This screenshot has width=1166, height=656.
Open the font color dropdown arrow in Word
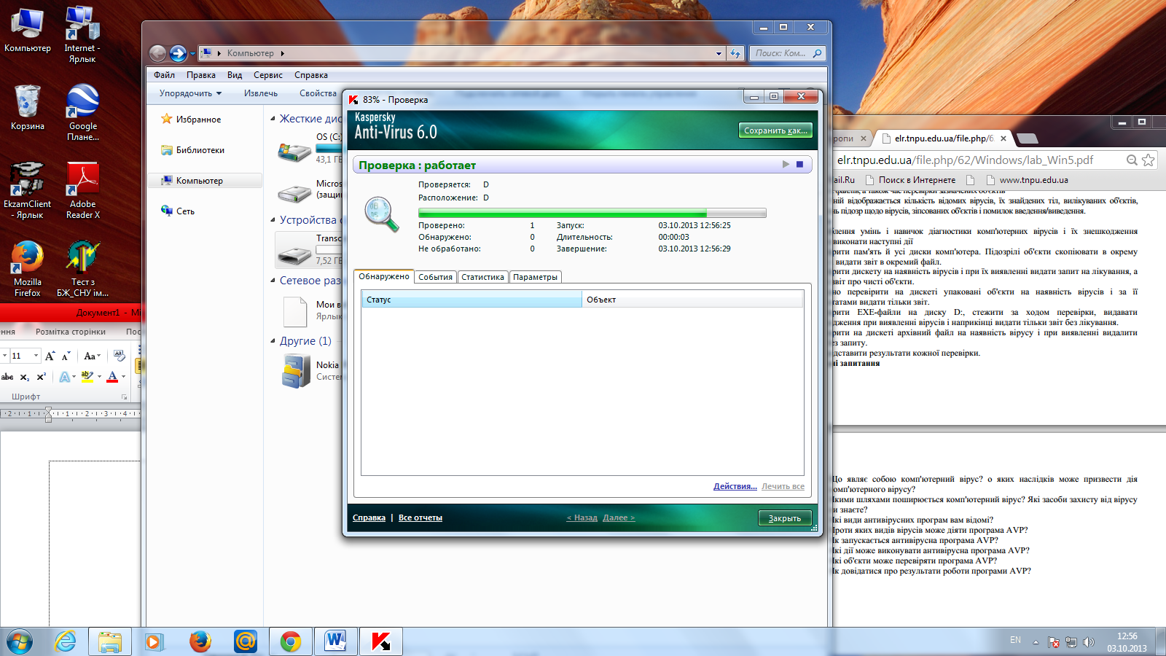[123, 377]
